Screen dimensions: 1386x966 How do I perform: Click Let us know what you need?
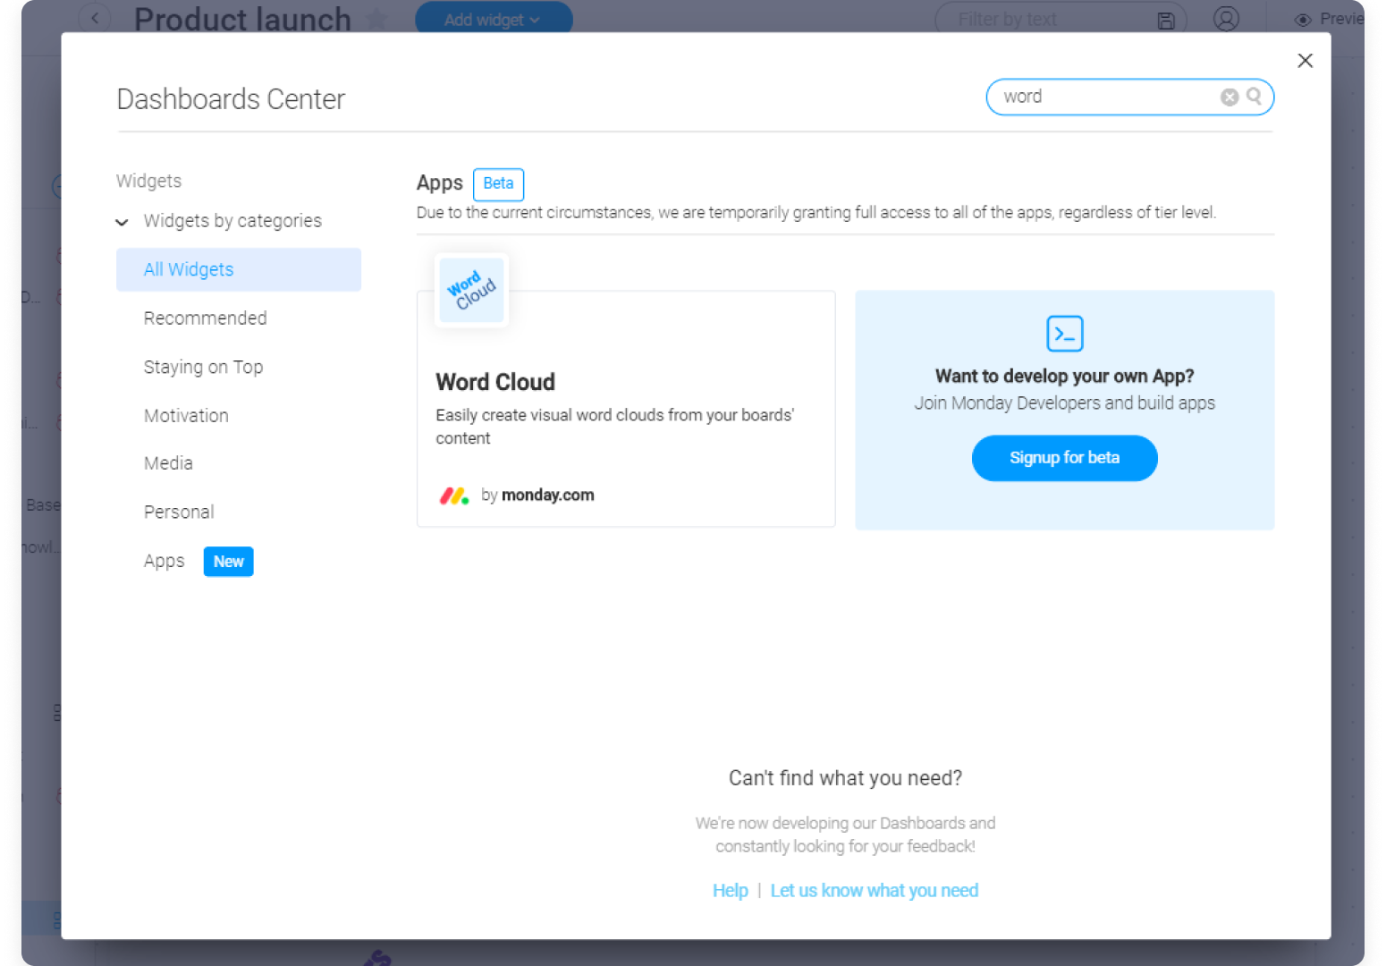(x=875, y=891)
